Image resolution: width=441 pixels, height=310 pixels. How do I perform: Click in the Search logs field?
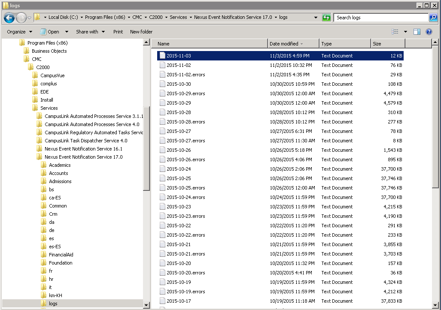pyautogui.click(x=380, y=18)
